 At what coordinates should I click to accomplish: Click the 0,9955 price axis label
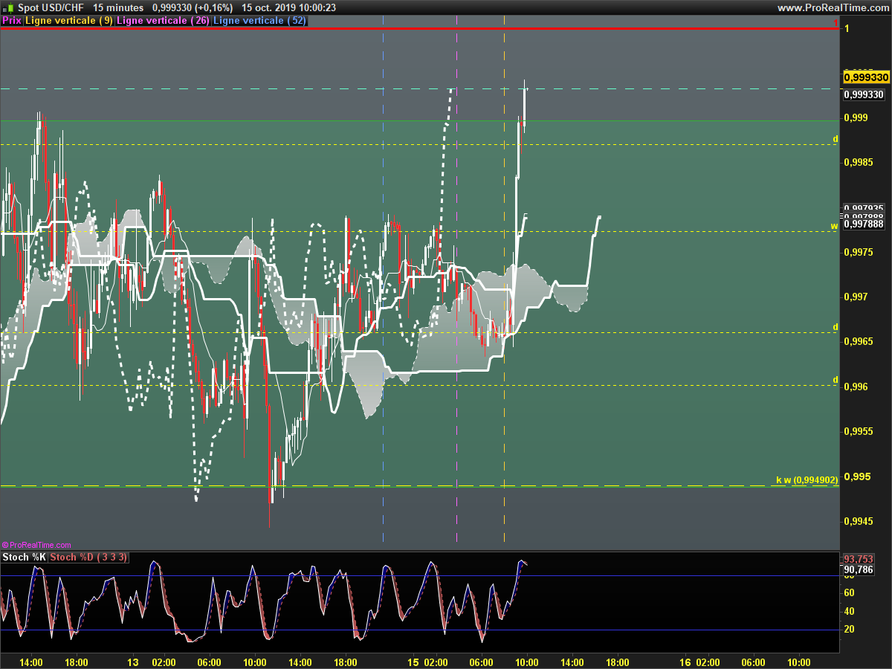(859, 431)
